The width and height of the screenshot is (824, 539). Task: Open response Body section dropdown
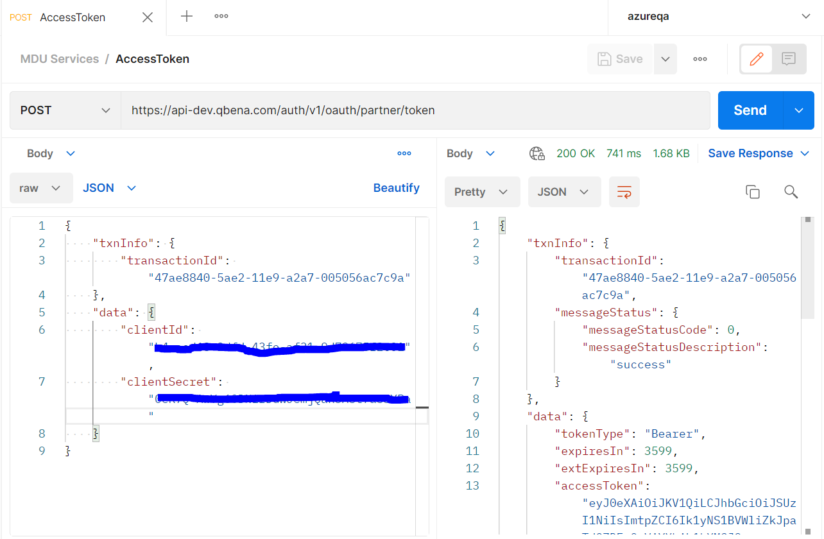[x=470, y=153]
